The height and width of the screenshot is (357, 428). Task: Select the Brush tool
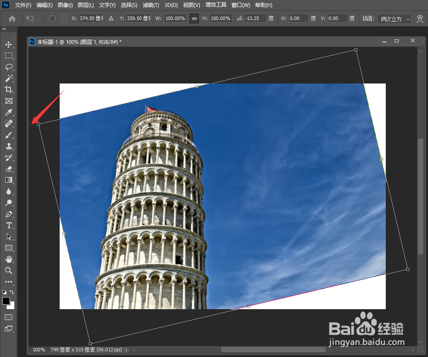click(9, 135)
